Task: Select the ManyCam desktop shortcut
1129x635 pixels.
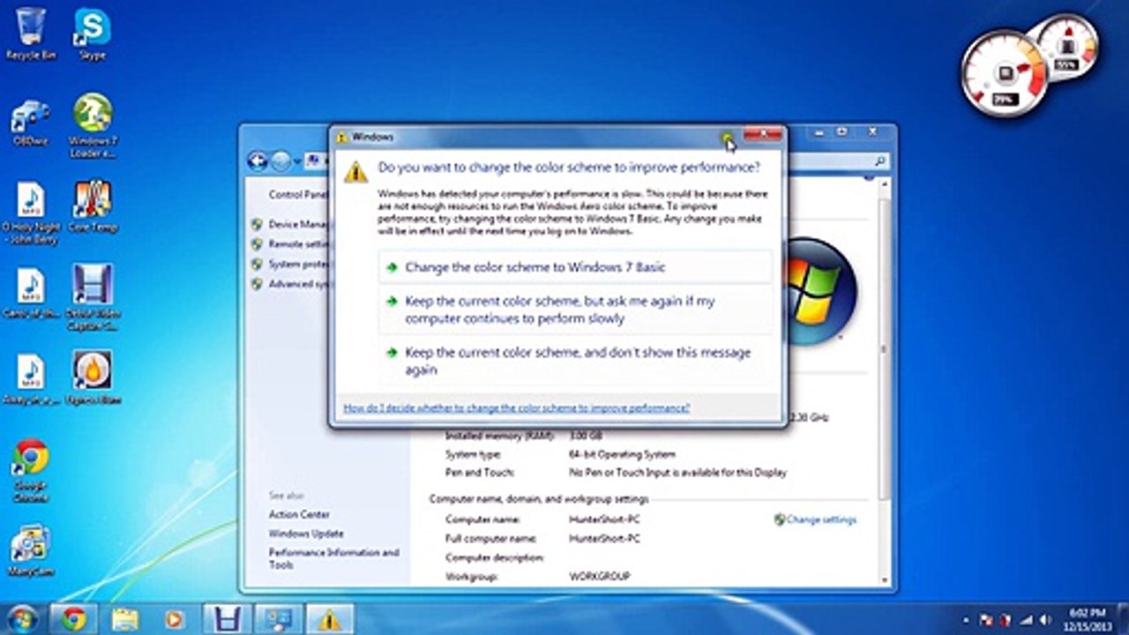Action: coord(31,550)
